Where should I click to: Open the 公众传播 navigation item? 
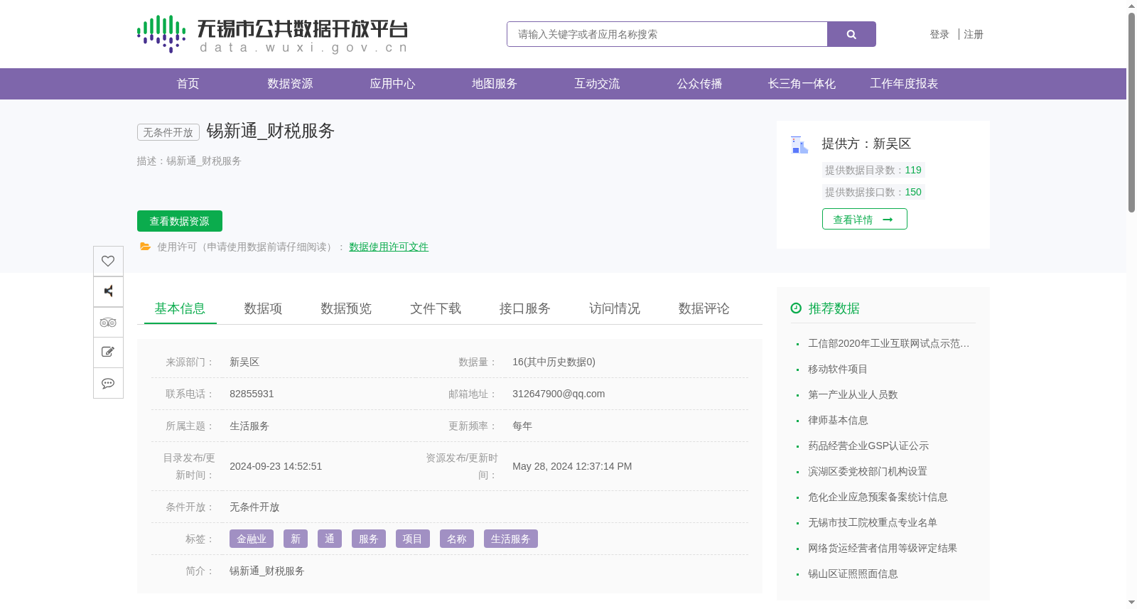[x=699, y=84]
